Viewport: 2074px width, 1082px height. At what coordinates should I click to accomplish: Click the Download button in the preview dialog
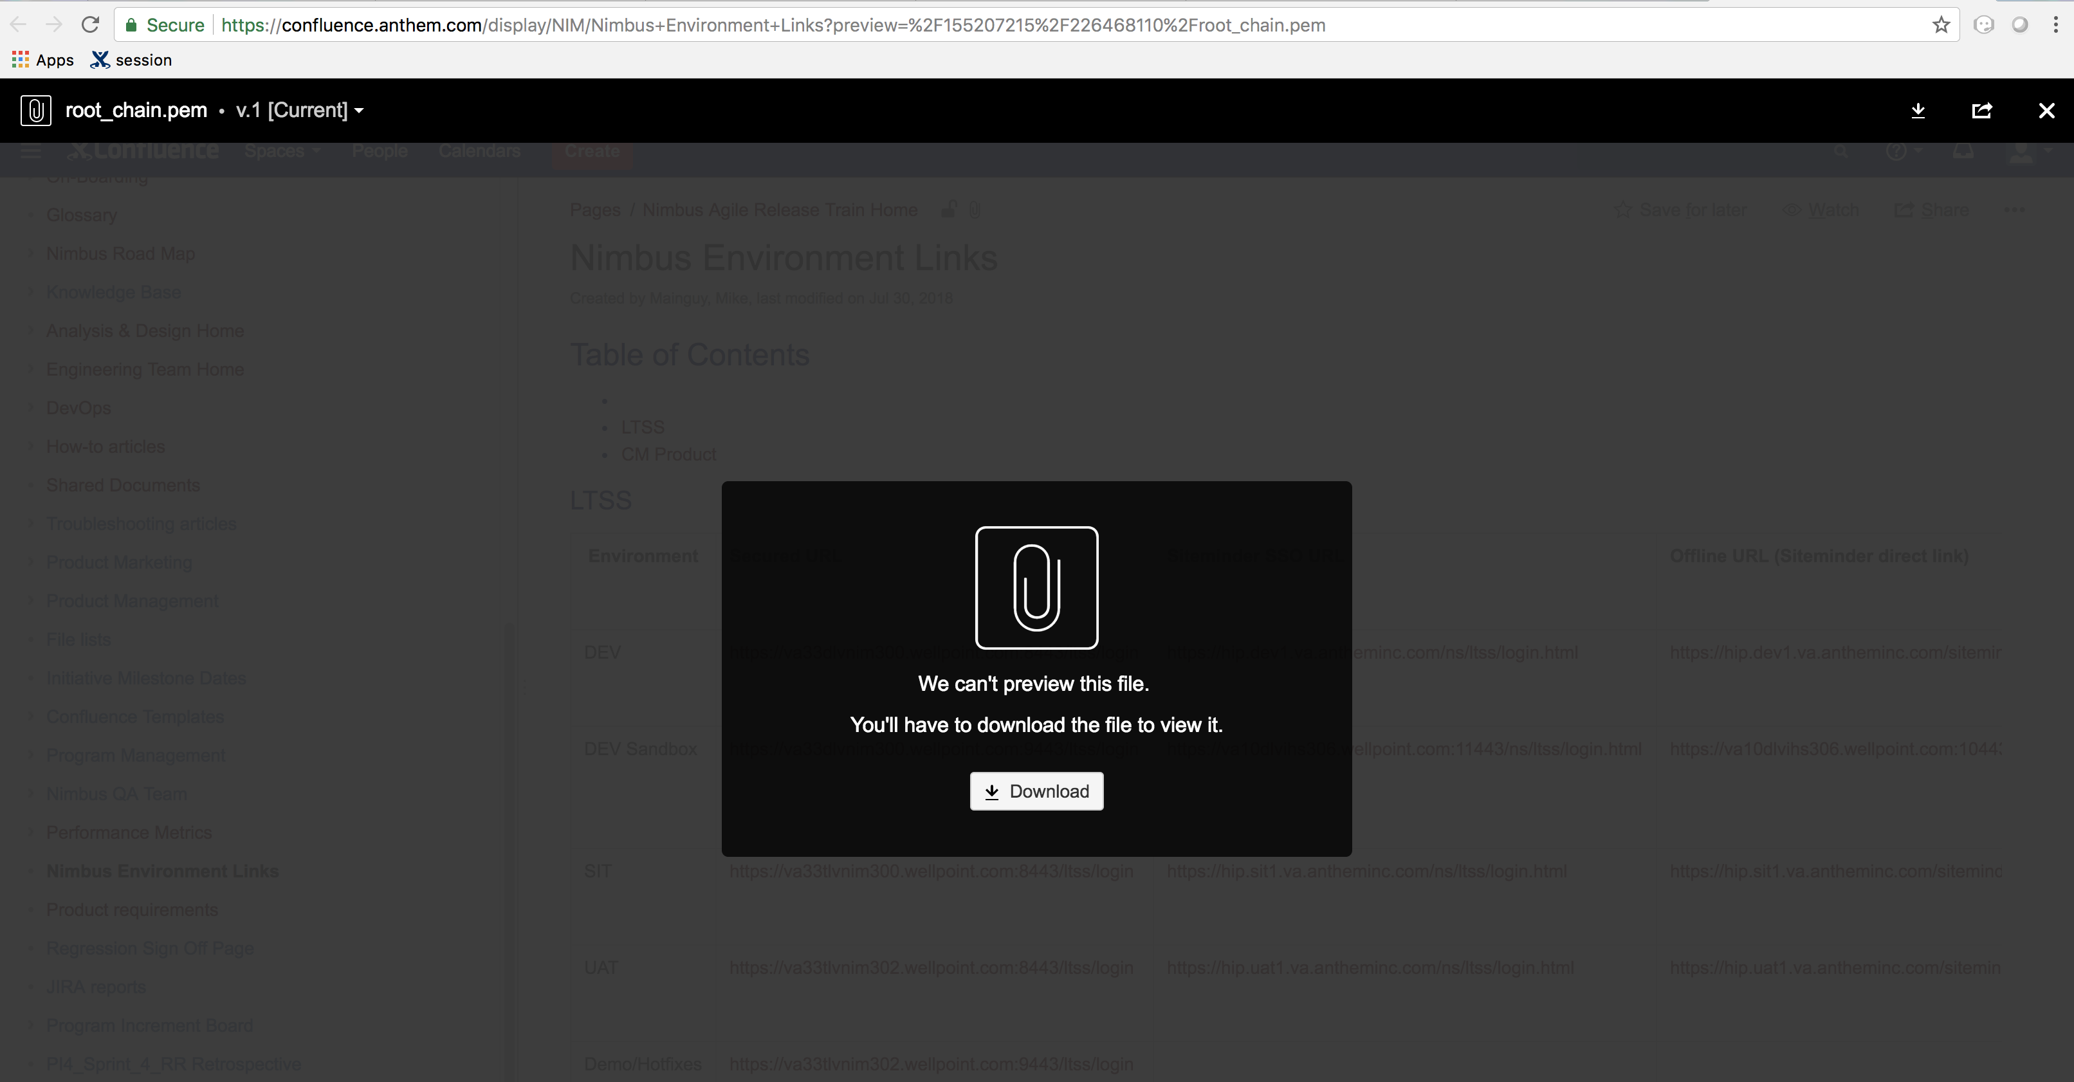click(1036, 791)
